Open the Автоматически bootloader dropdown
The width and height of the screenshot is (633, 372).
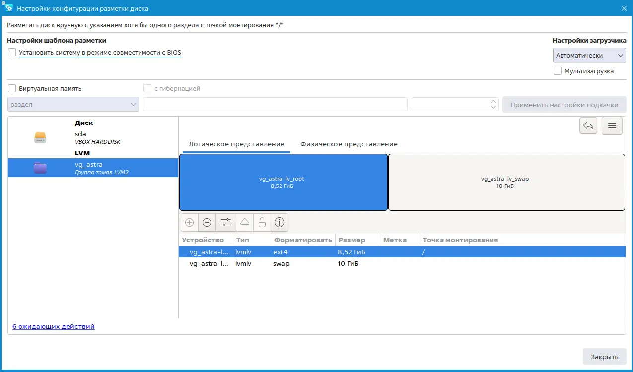pos(589,56)
